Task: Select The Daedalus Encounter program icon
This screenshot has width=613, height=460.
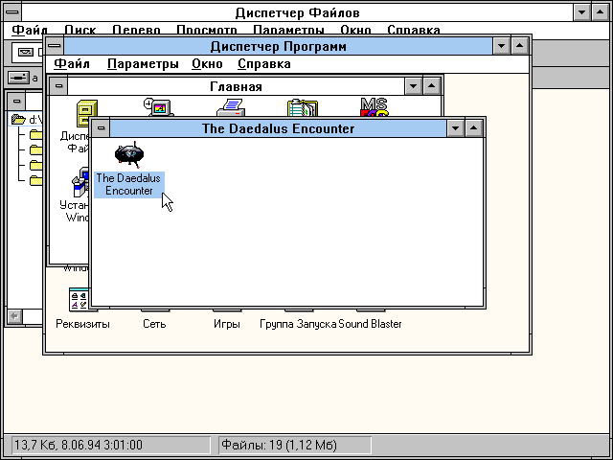Action: click(129, 154)
